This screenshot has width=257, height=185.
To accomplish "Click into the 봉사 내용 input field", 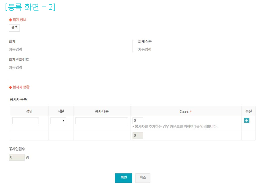I will 102,121.
